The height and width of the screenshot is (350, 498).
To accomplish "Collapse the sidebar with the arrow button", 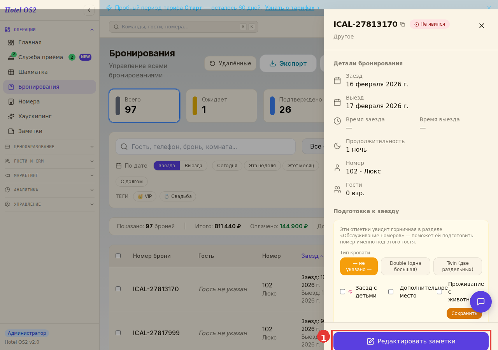I will [89, 10].
